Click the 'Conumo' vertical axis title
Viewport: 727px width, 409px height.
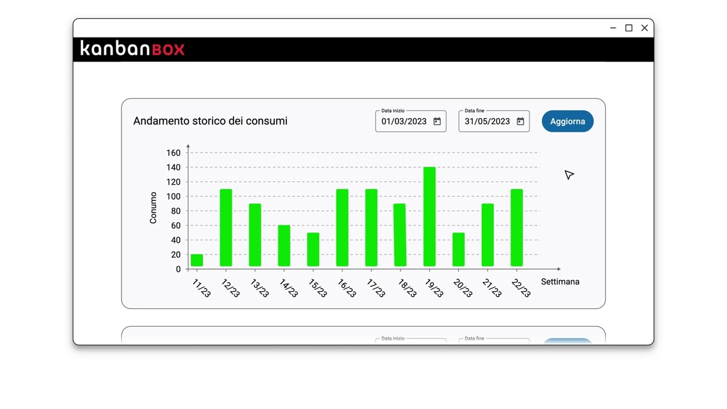pyautogui.click(x=153, y=208)
